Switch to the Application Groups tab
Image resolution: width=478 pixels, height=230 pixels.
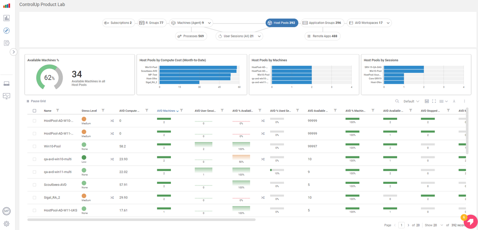pyautogui.click(x=323, y=23)
